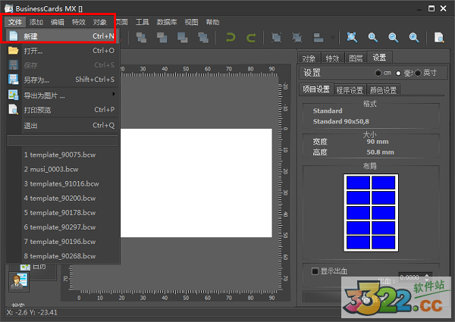Select the 英寸 inch unit radio button

[x=418, y=73]
